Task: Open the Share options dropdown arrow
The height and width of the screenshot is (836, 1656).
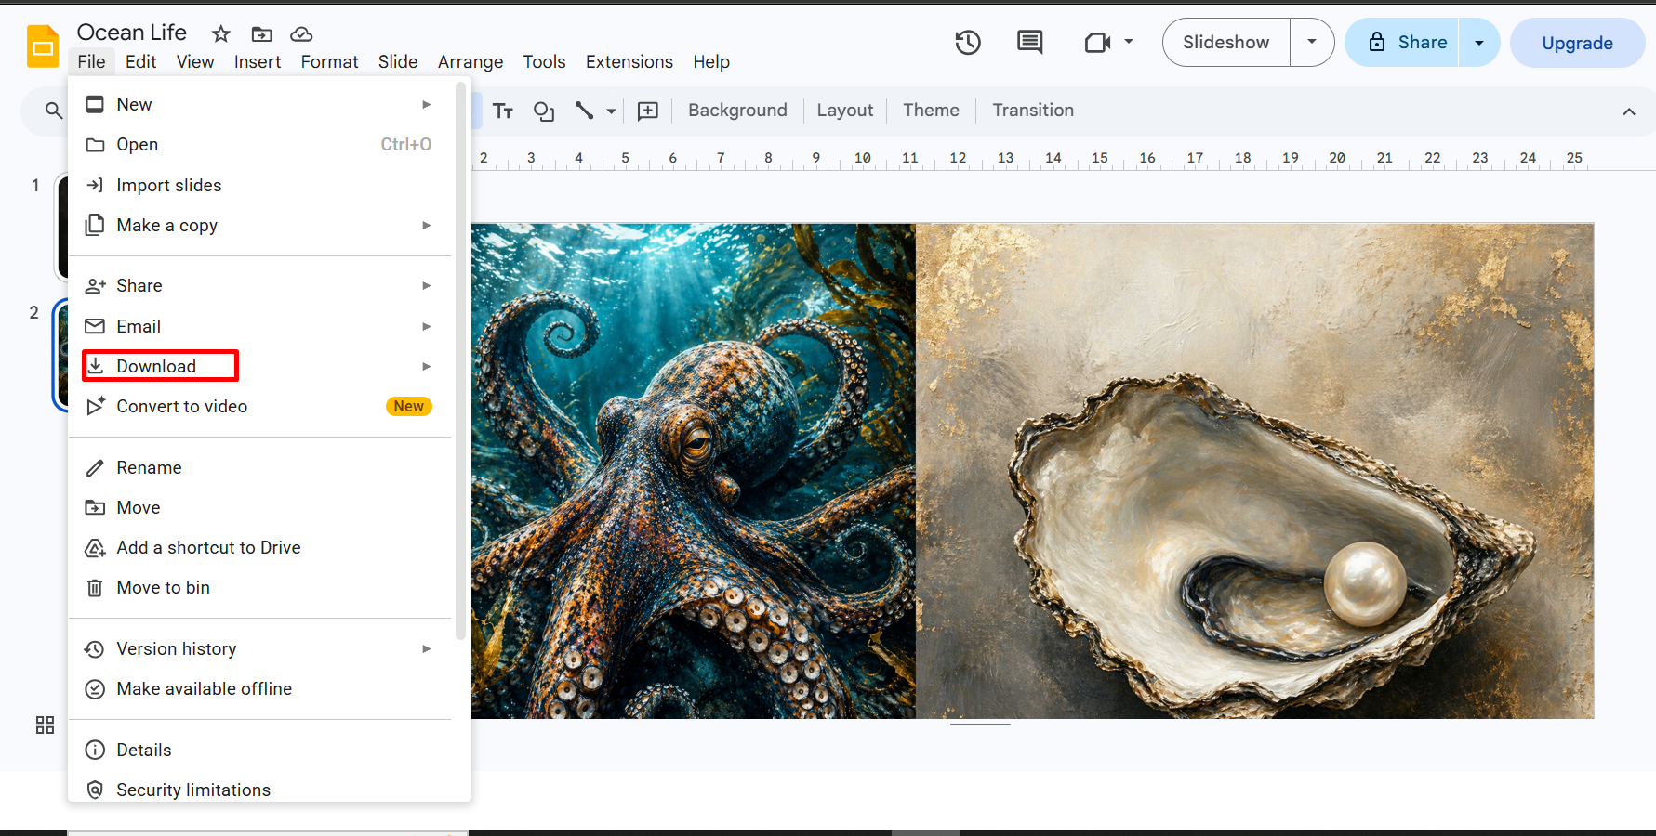Action: coord(1479,43)
